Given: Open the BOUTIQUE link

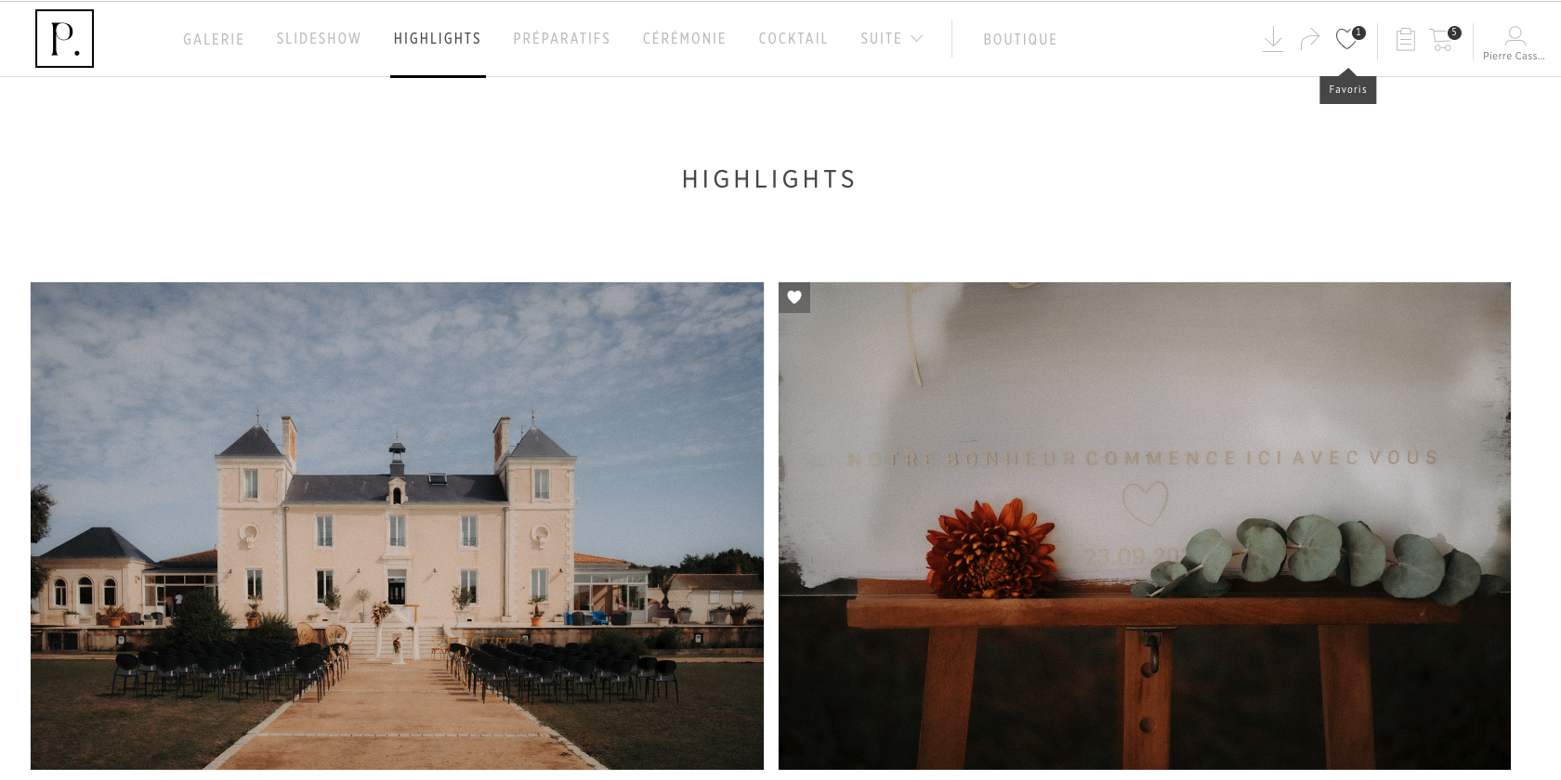Looking at the screenshot, I should pos(1020,39).
